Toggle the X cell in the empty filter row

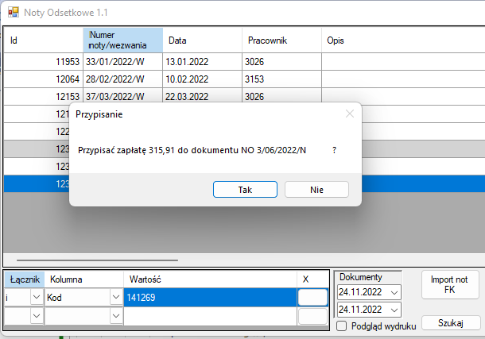point(312,316)
